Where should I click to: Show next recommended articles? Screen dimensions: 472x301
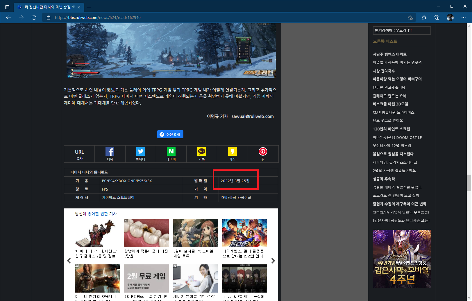[273, 261]
